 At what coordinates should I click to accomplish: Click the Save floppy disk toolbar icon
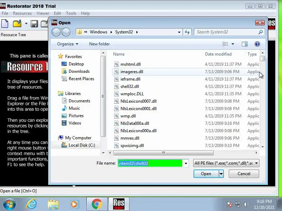click(34, 24)
